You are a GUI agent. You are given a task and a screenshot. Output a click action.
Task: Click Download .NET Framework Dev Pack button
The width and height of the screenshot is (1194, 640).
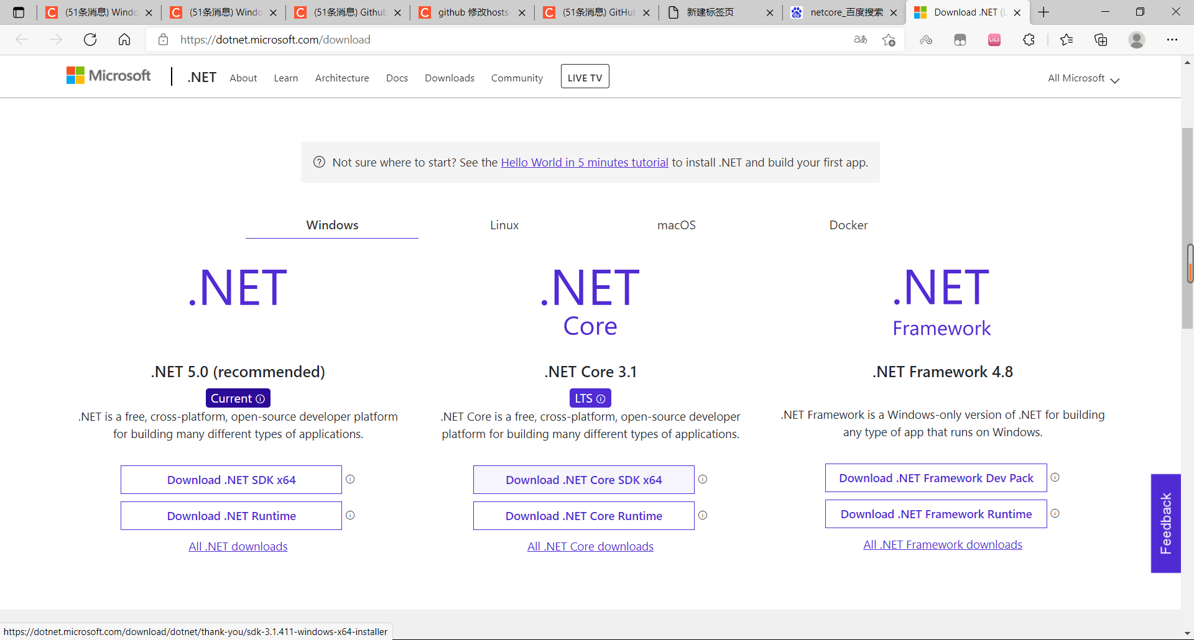[x=936, y=478]
